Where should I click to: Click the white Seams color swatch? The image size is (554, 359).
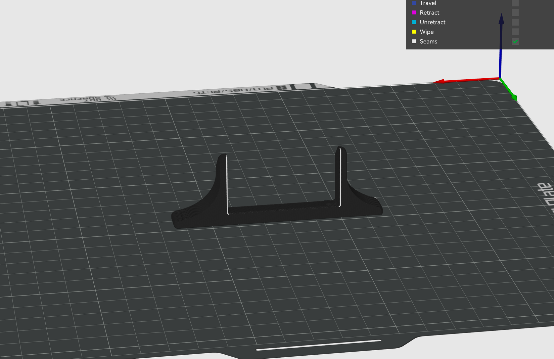(414, 41)
